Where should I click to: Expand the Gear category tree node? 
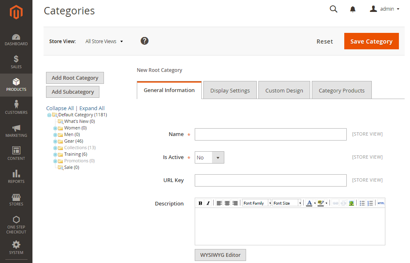[55, 141]
